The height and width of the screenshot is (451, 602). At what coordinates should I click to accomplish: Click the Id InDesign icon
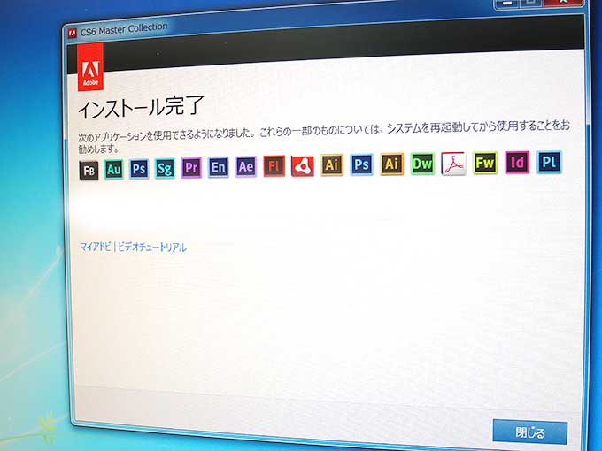pyautogui.click(x=517, y=162)
